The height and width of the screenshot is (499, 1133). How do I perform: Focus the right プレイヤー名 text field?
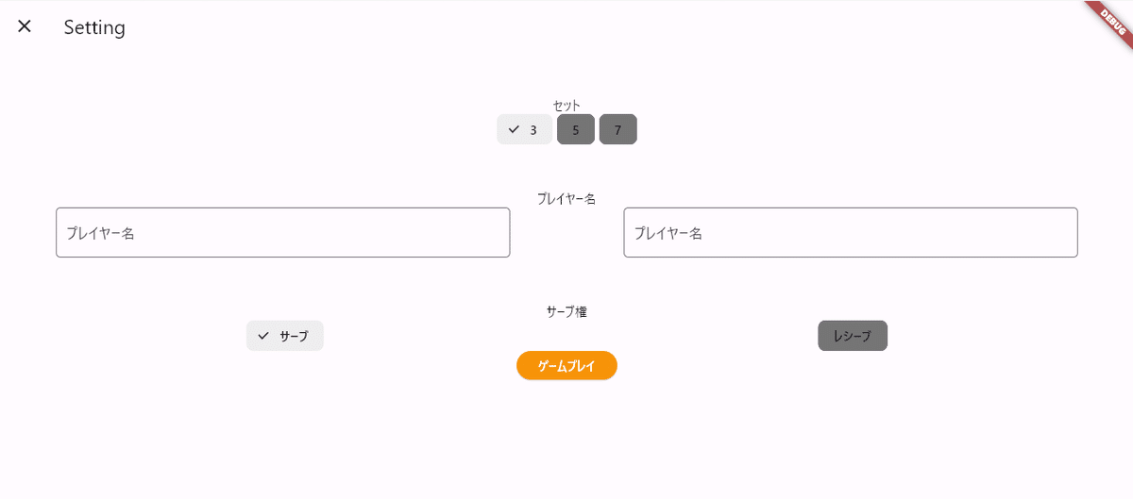click(851, 232)
